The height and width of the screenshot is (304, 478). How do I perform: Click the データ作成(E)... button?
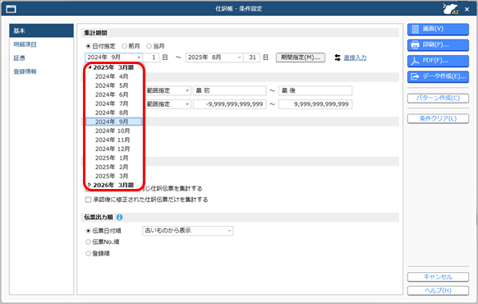pos(438,77)
